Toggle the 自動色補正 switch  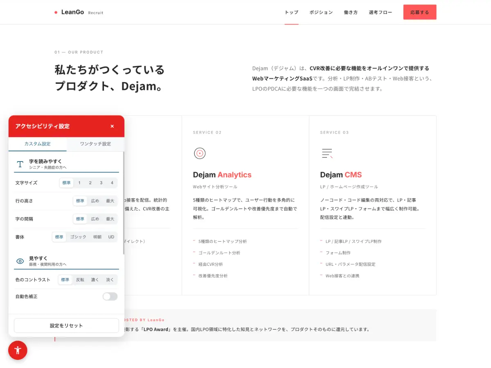tap(110, 296)
